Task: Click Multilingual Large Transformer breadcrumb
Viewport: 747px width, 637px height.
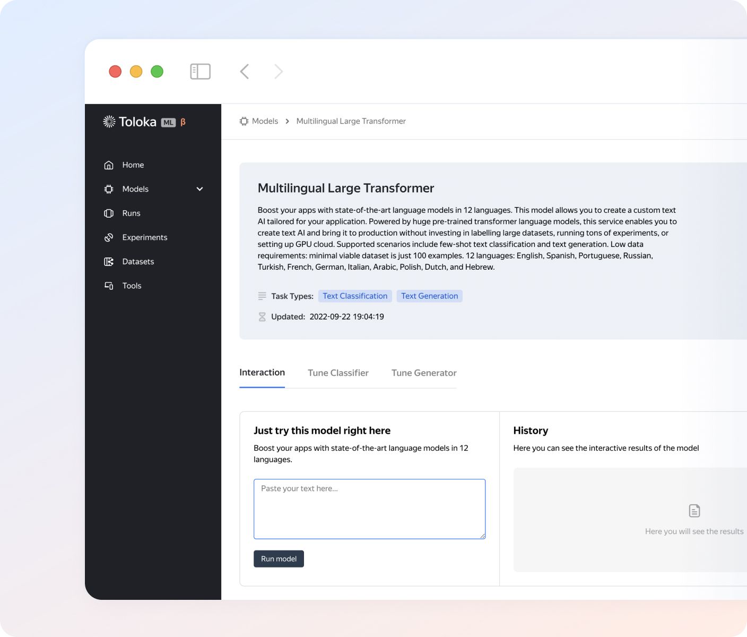Action: pyautogui.click(x=351, y=121)
